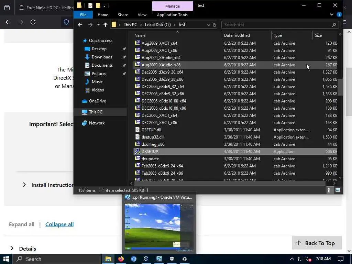Switch to large icons view
Viewport: 352px width, 264px height.
pyautogui.click(x=338, y=190)
